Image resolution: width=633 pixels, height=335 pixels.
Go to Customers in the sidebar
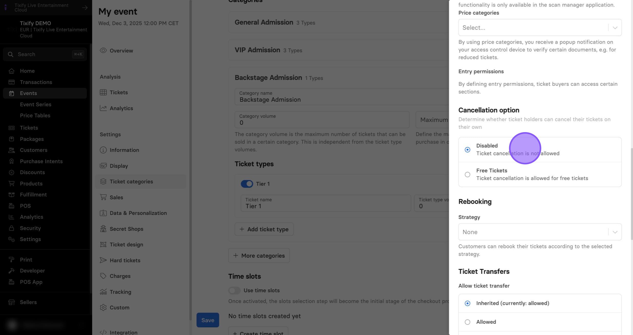[x=34, y=150]
